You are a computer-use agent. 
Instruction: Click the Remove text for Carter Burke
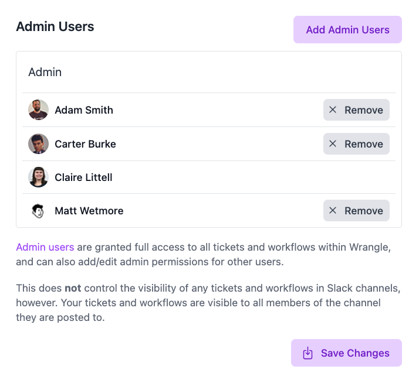coord(363,144)
